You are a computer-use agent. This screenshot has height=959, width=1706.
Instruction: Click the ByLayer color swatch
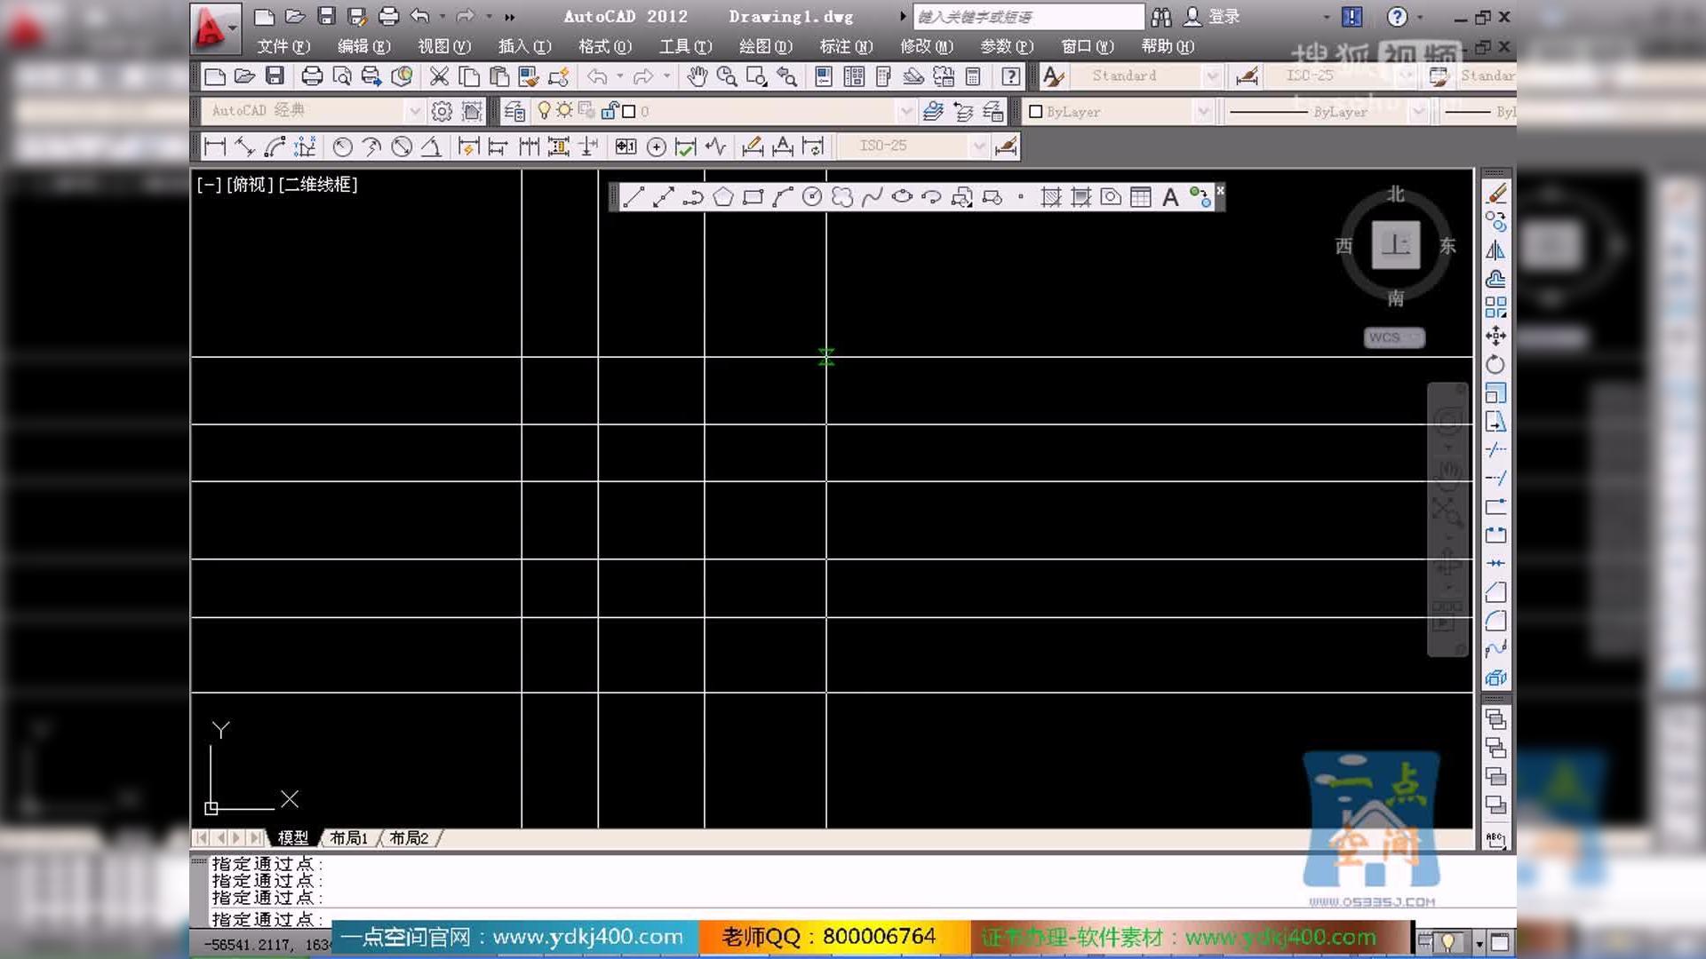coord(1035,111)
